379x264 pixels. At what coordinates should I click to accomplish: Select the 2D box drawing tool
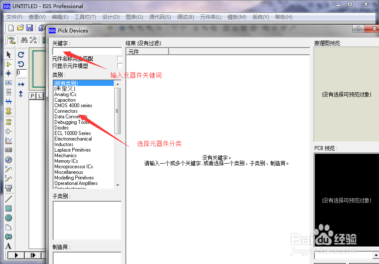point(9,208)
